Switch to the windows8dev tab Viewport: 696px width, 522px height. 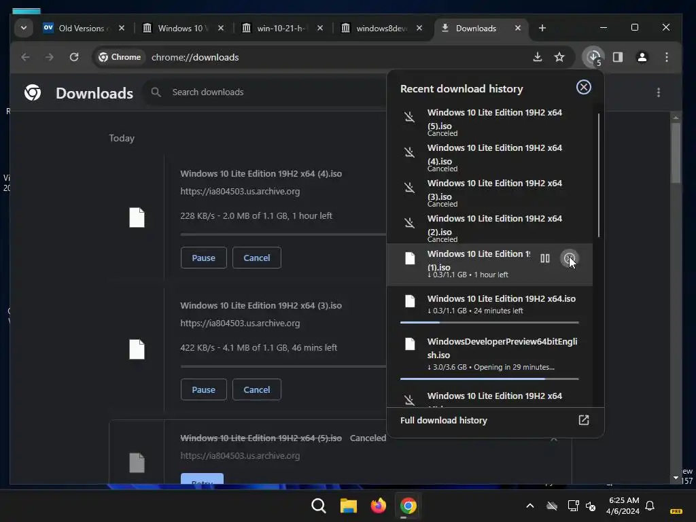(382, 29)
